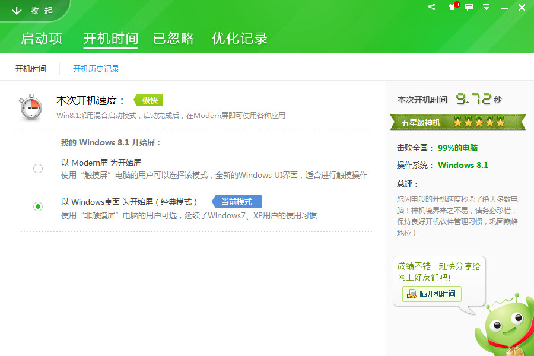Click the 极快 speed badge
Image resolution: width=534 pixels, height=356 pixels.
point(148,100)
